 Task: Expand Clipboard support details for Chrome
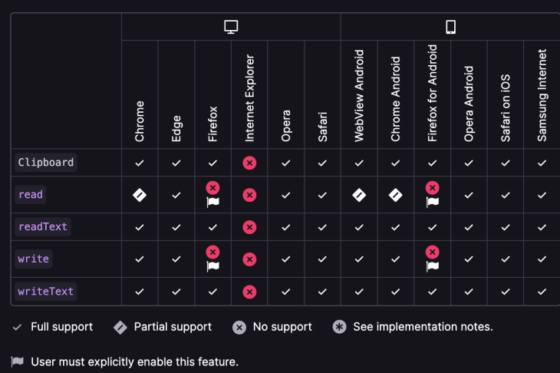pos(140,163)
